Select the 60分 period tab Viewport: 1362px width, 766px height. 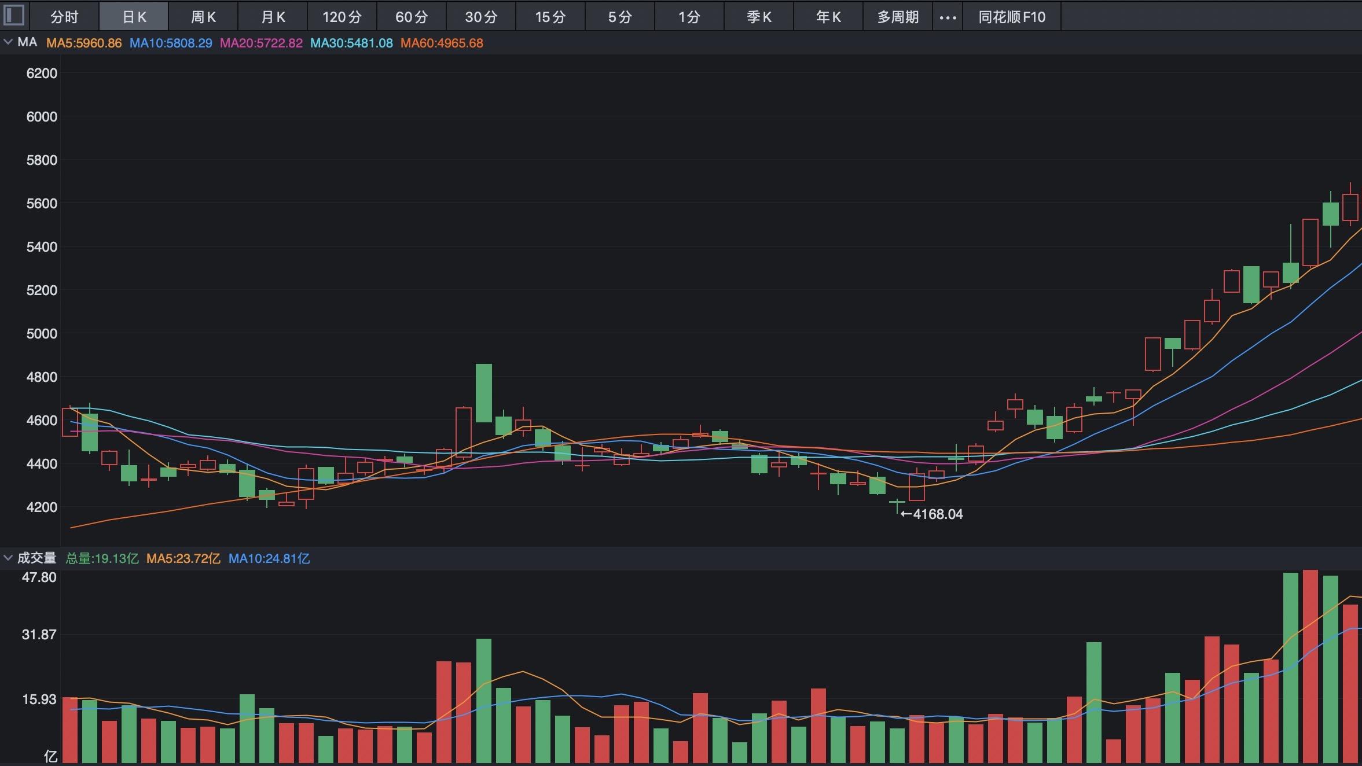(x=412, y=16)
